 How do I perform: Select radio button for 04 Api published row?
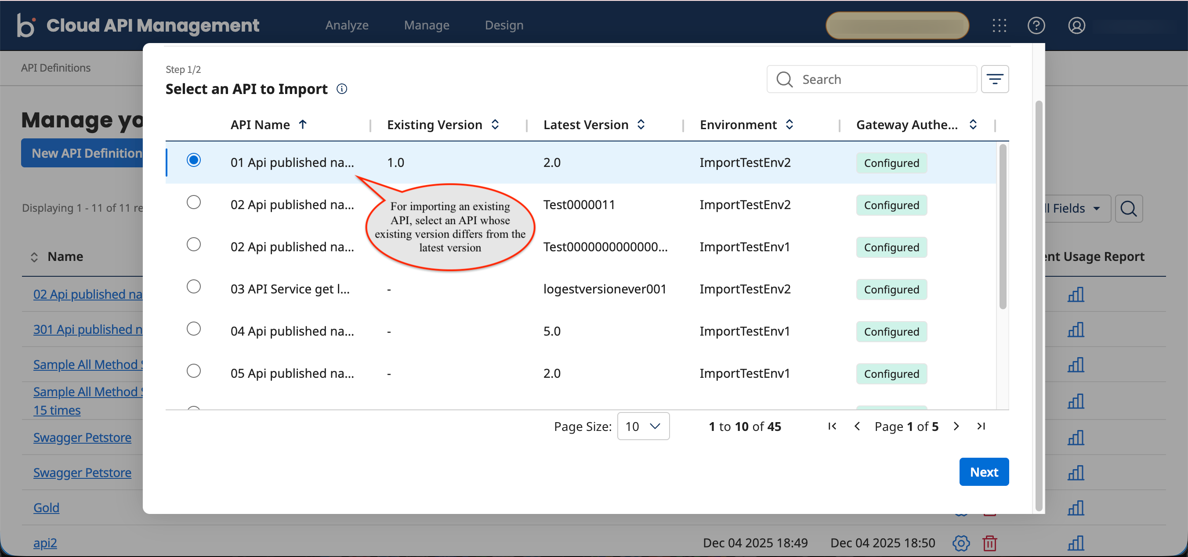[194, 329]
